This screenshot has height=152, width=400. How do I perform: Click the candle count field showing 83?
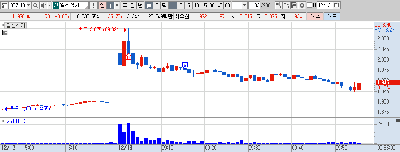point(254,5)
